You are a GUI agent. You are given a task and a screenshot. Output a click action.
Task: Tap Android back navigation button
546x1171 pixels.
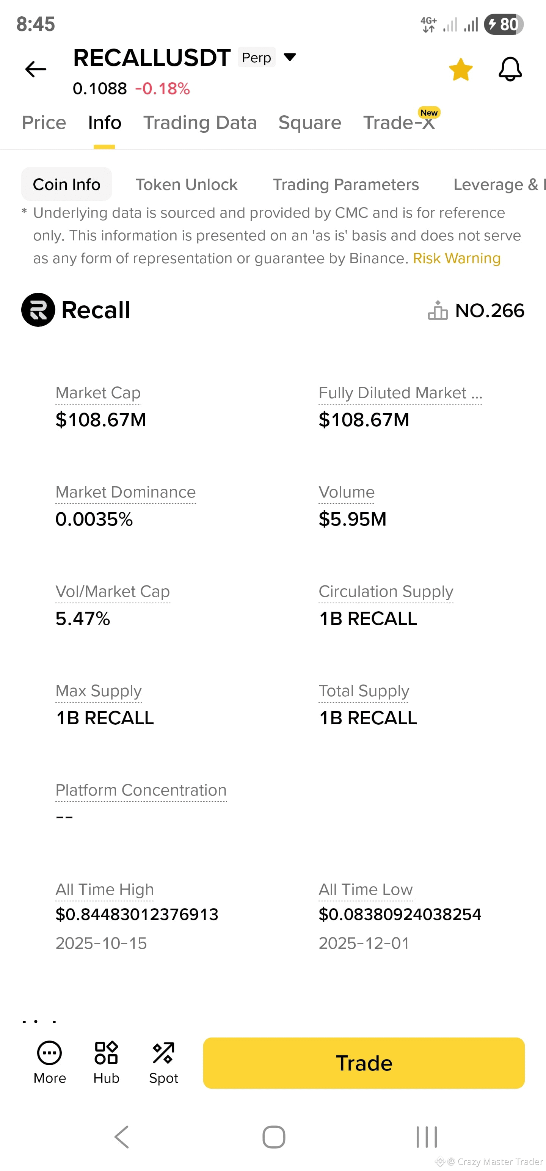(122, 1136)
